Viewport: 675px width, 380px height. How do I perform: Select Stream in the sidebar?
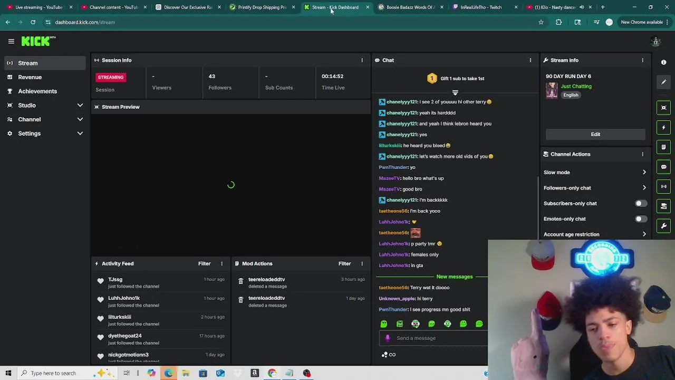click(x=45, y=63)
